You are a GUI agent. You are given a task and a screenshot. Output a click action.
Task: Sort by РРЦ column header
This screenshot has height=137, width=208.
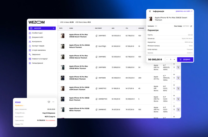(x=127, y=28)
